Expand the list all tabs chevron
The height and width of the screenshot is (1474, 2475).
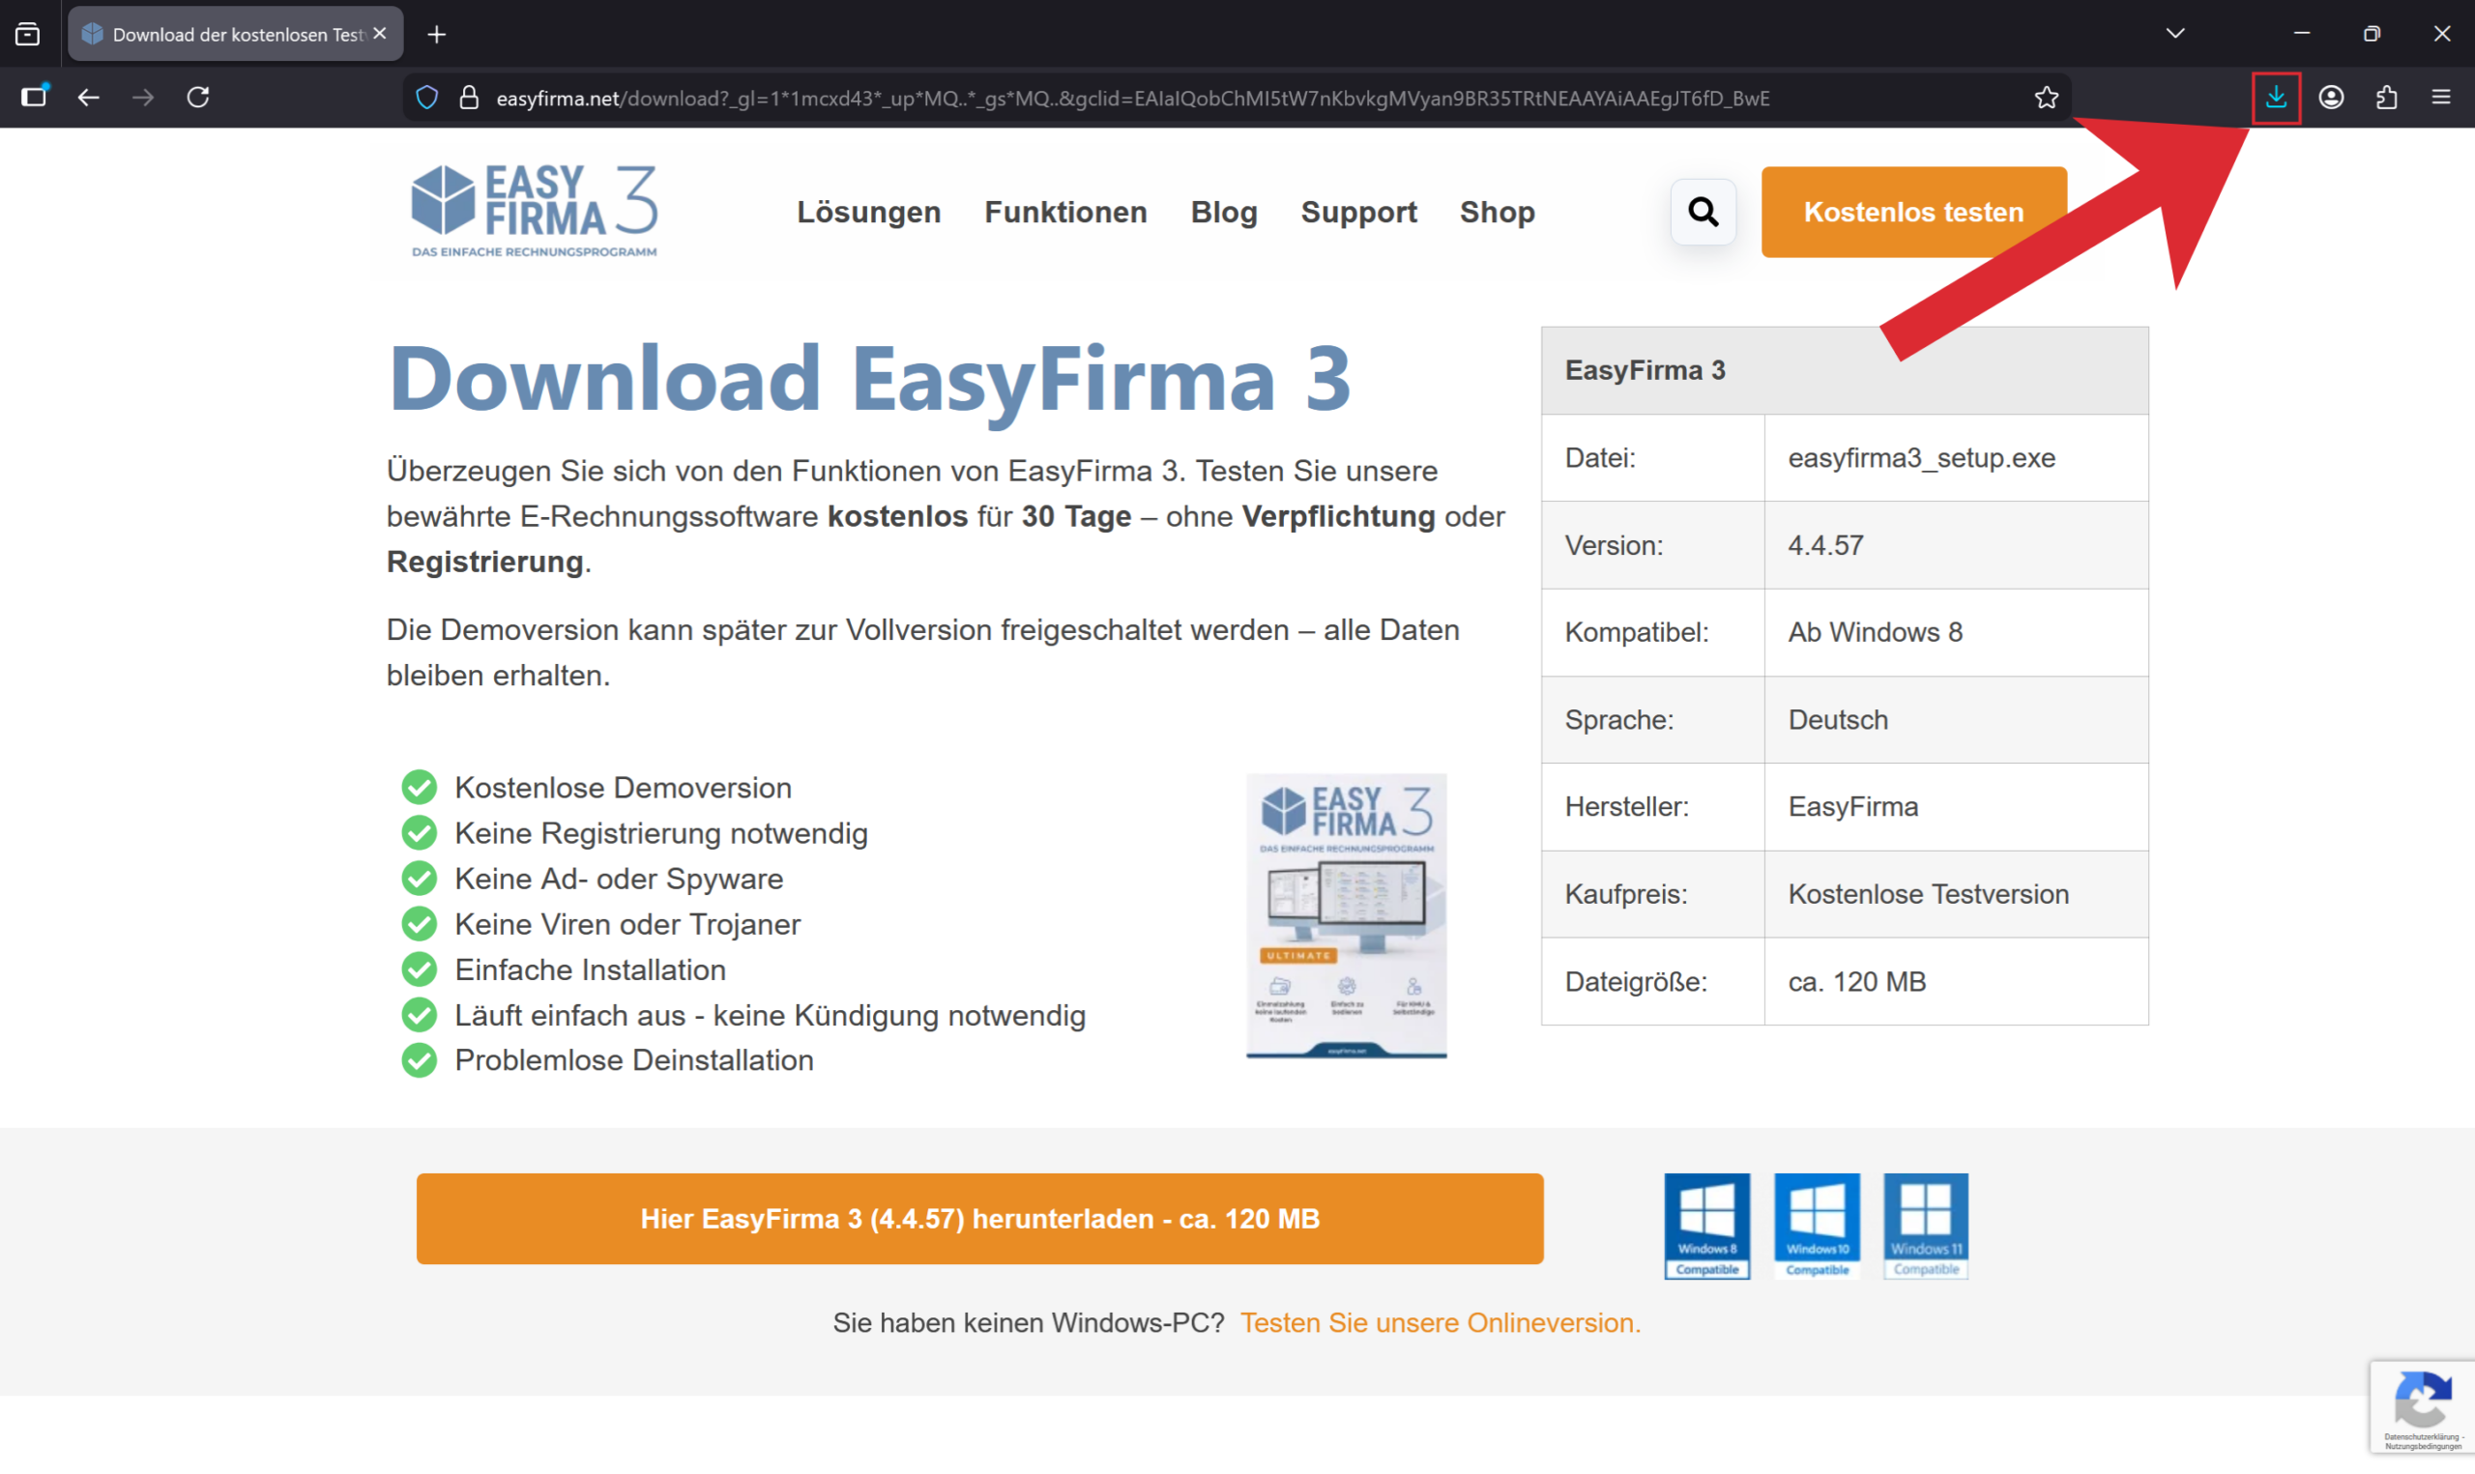pyautogui.click(x=2175, y=34)
